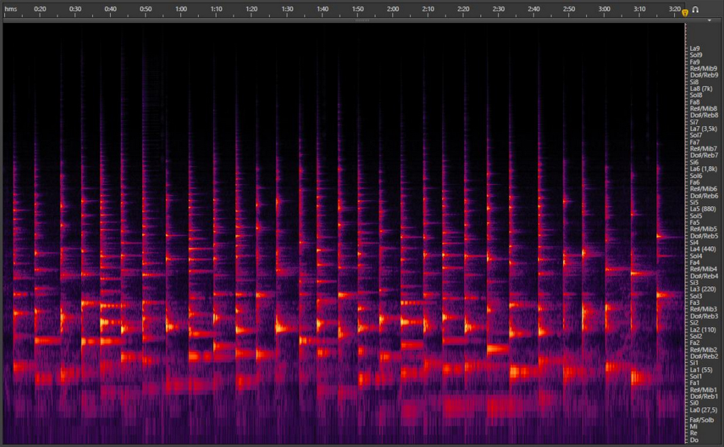Move playhead to 1:30 on ruler
724x447 pixels.
click(287, 9)
